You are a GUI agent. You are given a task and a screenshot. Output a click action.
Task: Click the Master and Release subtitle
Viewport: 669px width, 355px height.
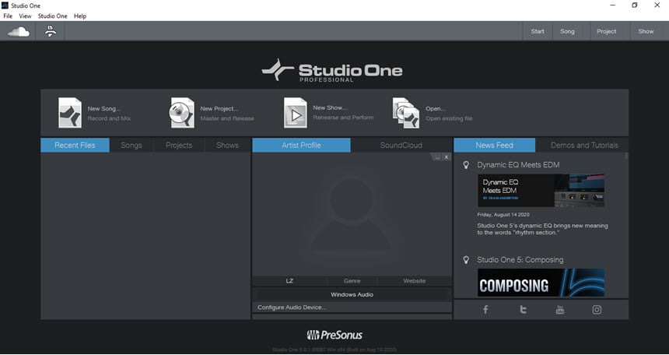(227, 118)
